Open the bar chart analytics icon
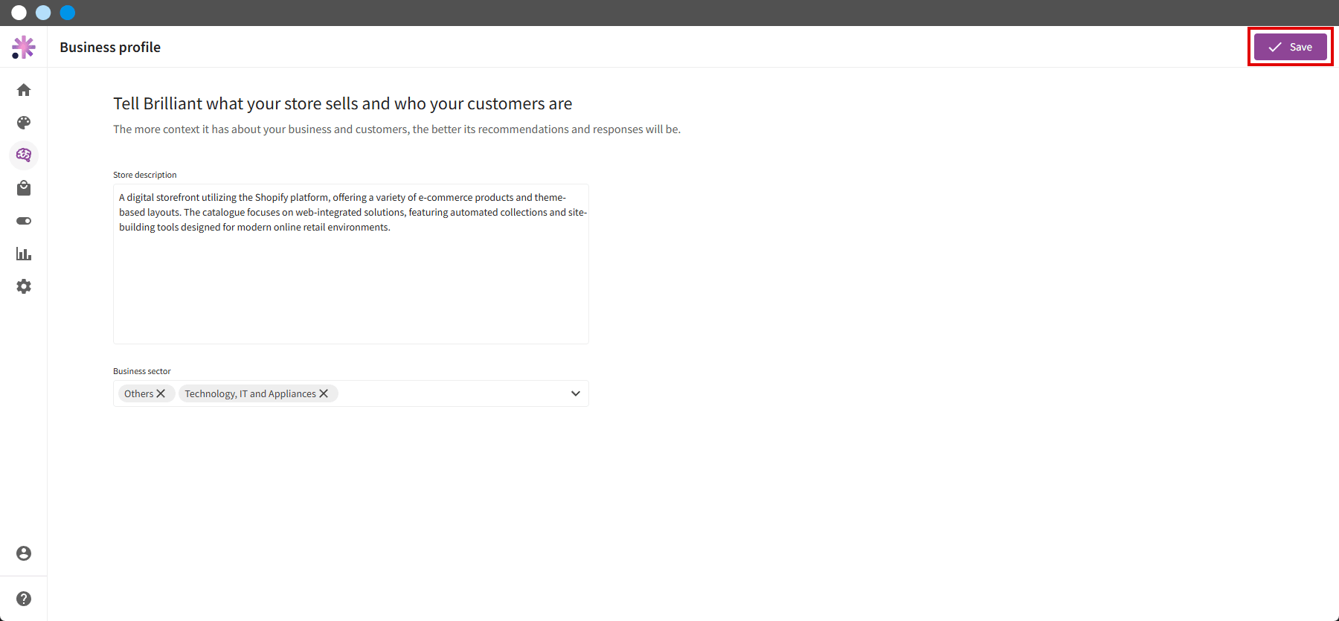The height and width of the screenshot is (621, 1339). pos(24,254)
